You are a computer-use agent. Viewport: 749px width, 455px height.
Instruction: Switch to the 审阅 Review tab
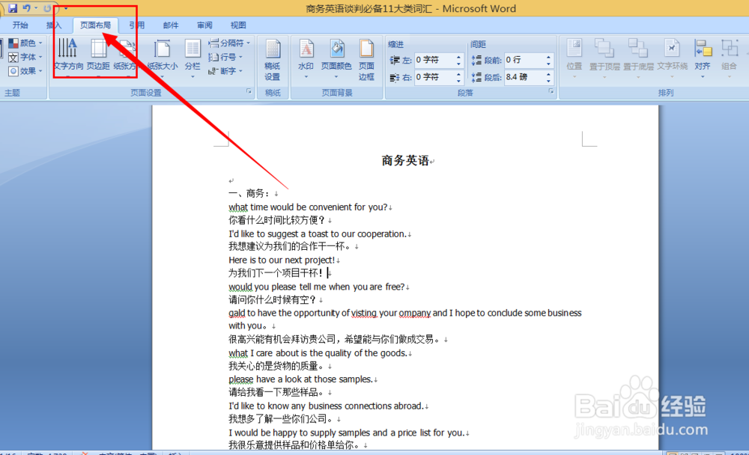pos(204,25)
